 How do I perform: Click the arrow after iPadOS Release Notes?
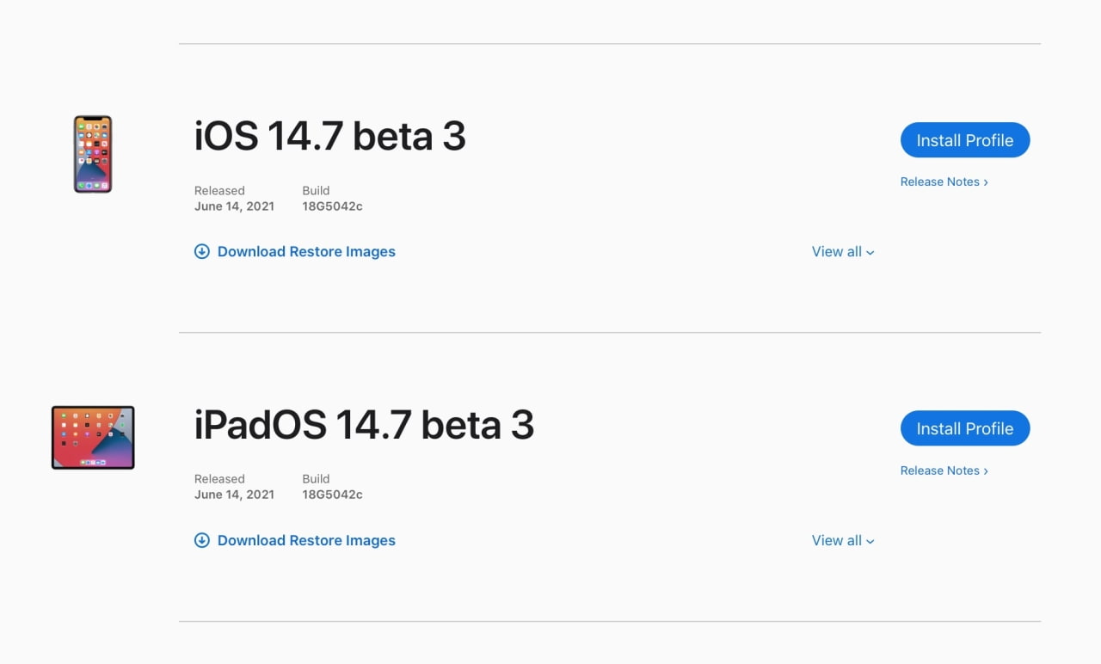986,471
